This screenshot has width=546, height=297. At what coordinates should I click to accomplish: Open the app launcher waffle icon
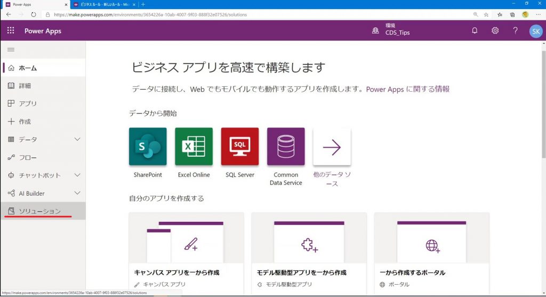tap(11, 30)
